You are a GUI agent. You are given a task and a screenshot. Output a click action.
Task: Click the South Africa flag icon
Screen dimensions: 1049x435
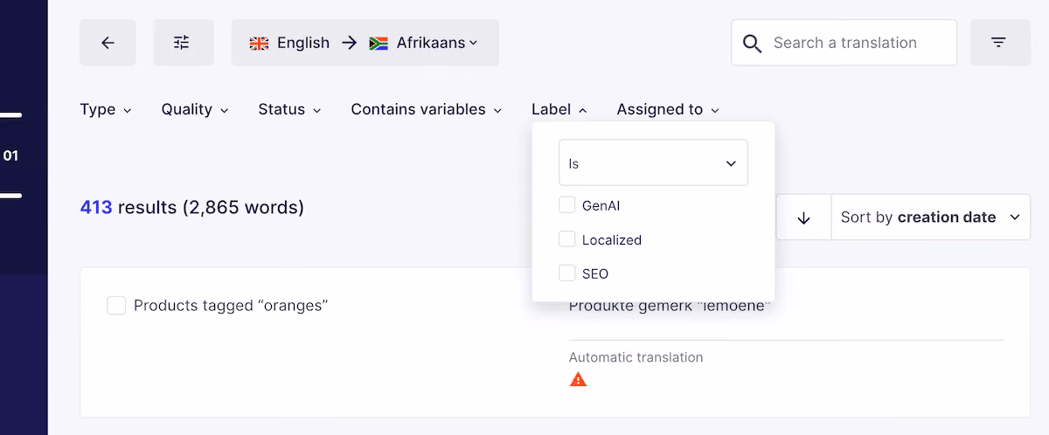point(379,43)
